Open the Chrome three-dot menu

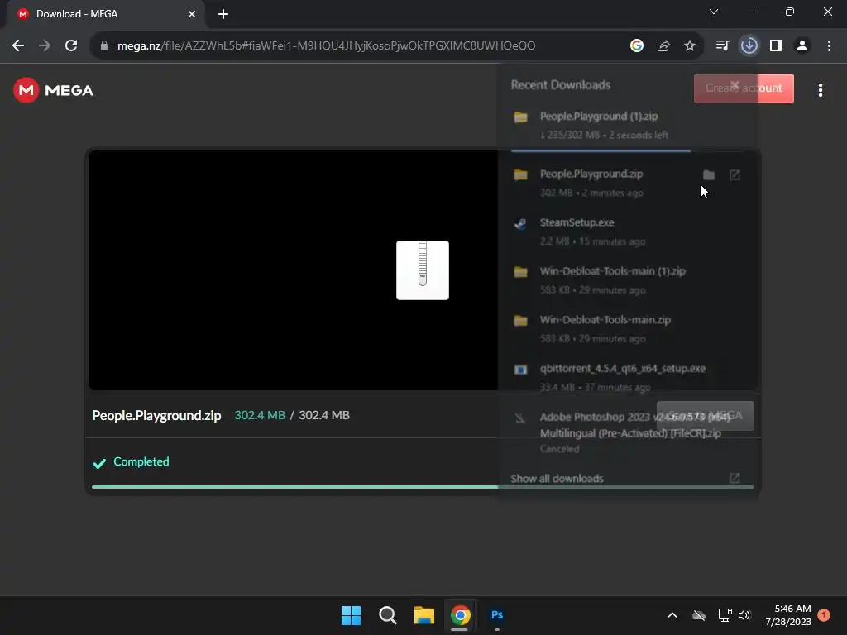click(829, 46)
